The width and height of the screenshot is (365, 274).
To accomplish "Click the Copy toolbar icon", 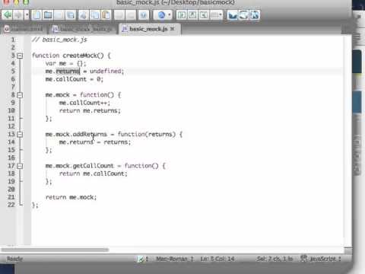I will 95,15.
